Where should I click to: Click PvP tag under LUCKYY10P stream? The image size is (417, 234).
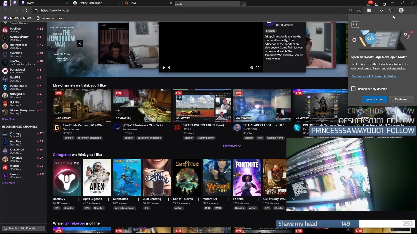click(x=260, y=138)
